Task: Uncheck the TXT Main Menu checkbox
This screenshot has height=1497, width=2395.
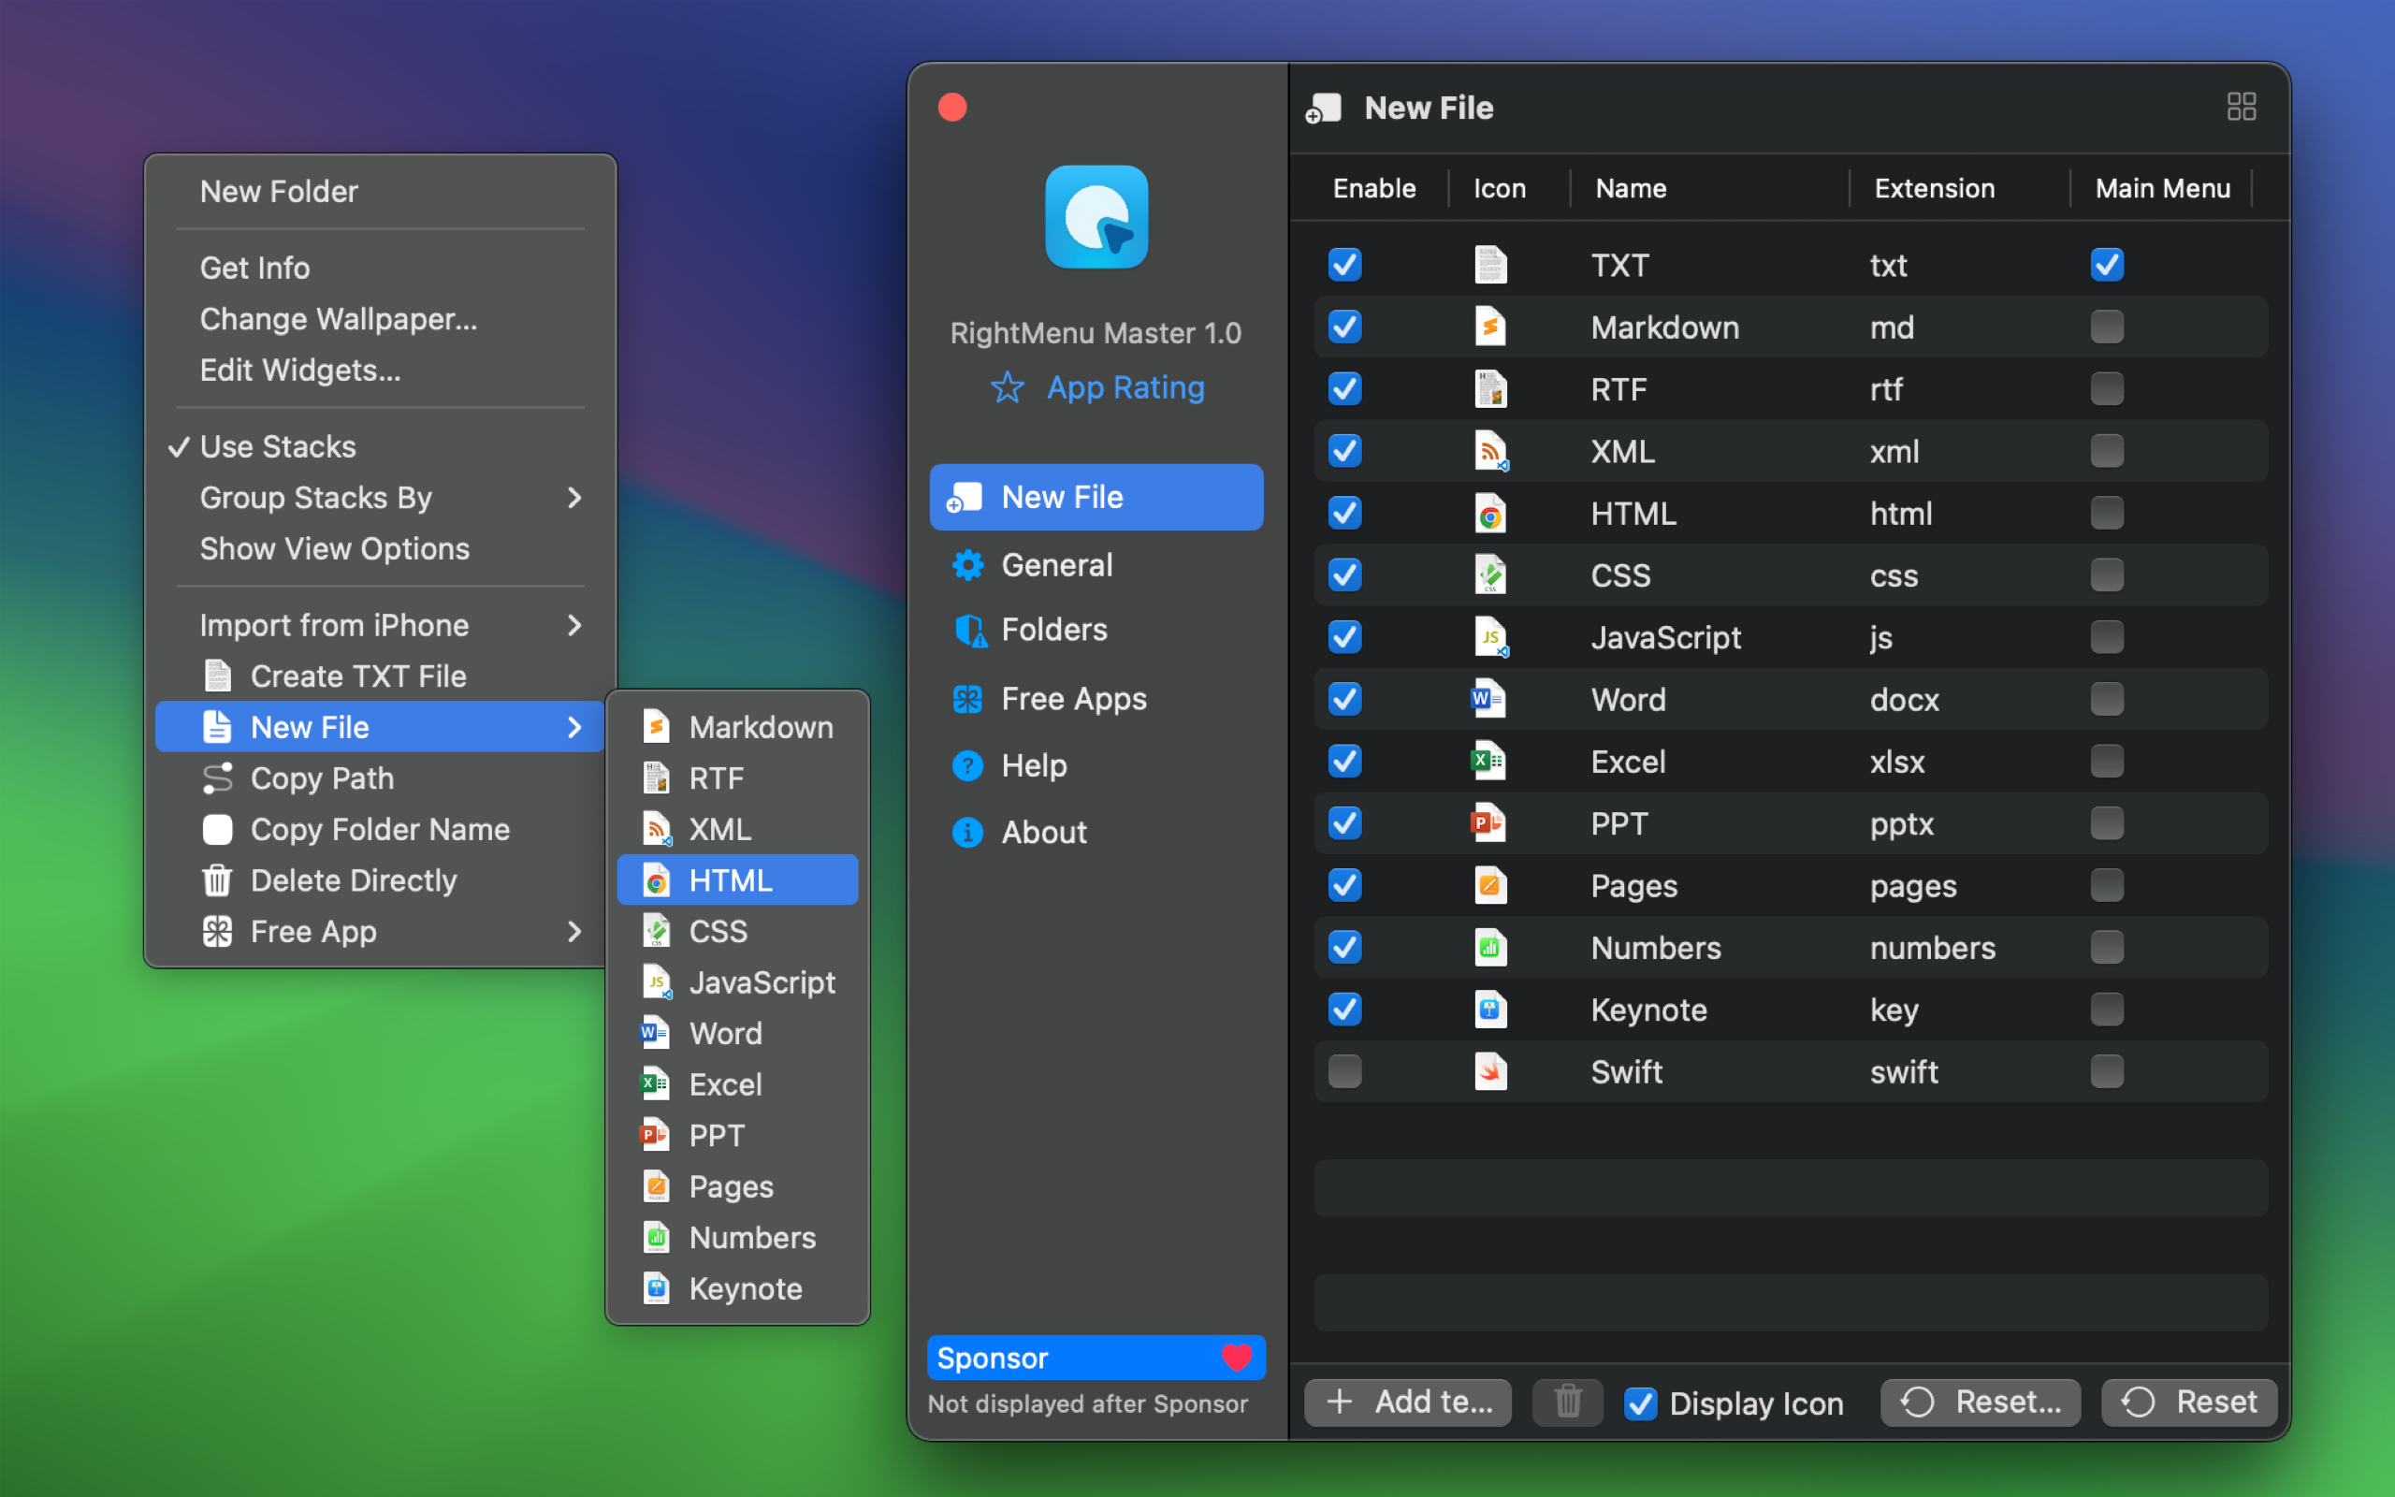Action: (2107, 265)
